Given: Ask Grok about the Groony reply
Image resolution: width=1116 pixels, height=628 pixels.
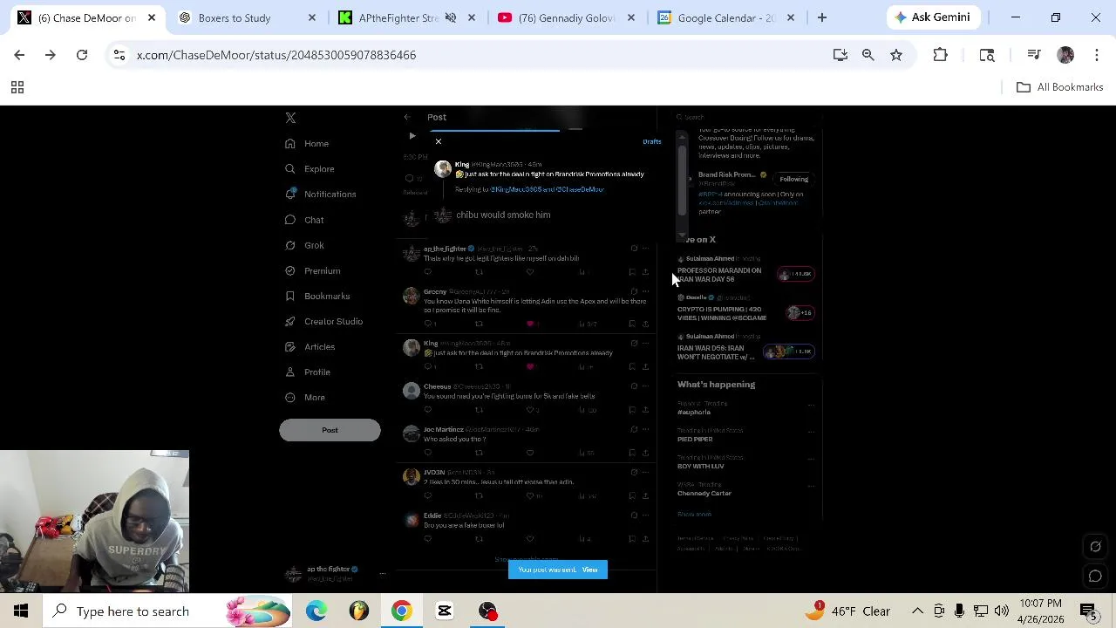Looking at the screenshot, I should [x=634, y=291].
